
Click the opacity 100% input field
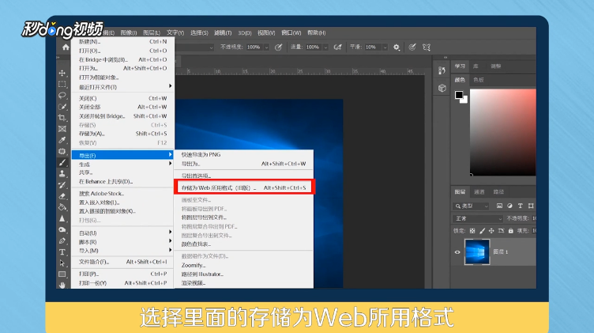point(255,47)
